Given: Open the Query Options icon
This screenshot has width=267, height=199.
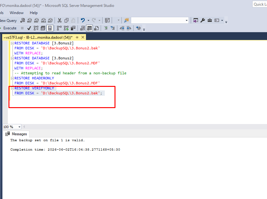Looking at the screenshot, I should coord(43,28).
